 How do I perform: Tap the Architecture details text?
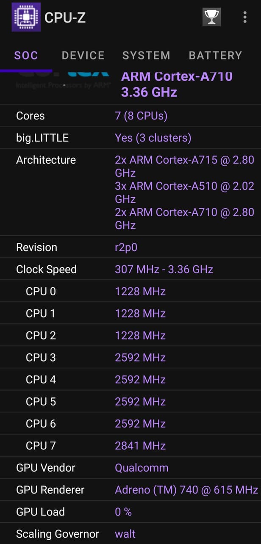click(184, 191)
